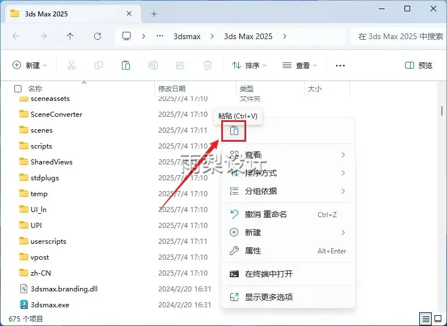Choose 显示更多选项 in context menu
447x326 pixels.
point(288,297)
